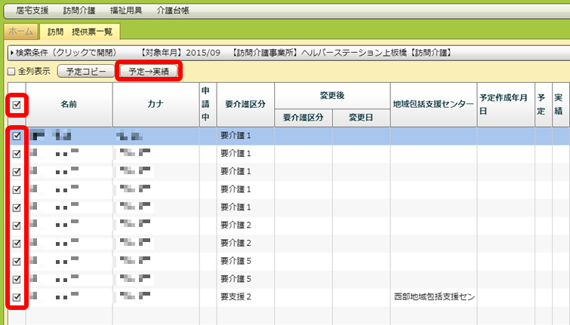Screen dimensions: 570x325
Task: Sort by the カナ column header
Action: click(156, 105)
